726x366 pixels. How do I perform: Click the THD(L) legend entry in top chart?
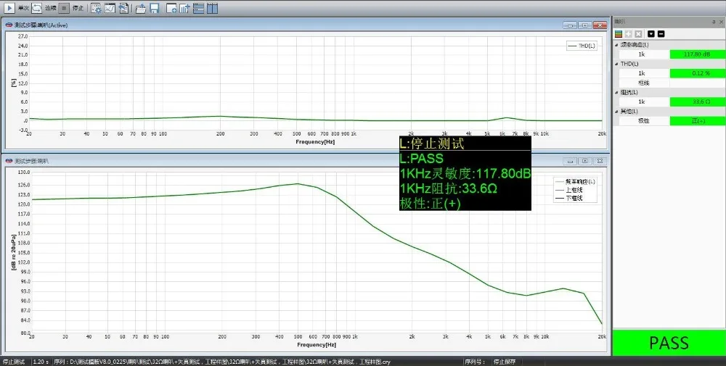582,46
